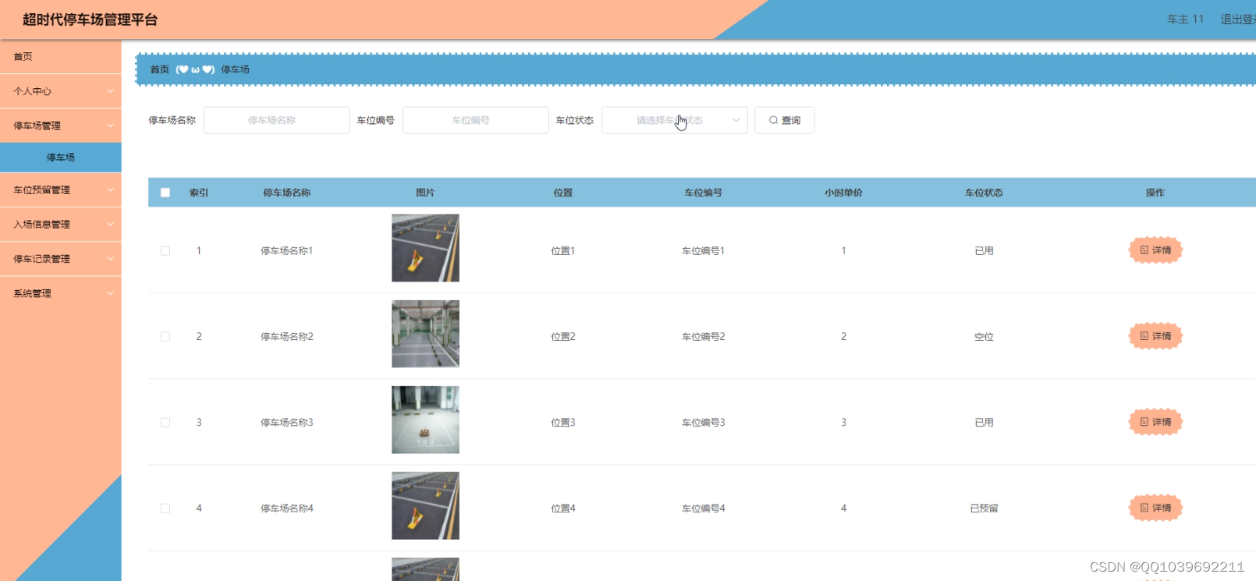The height and width of the screenshot is (581, 1256).
Task: Click the chevron arrow beside 个人中心
Action: [x=111, y=91]
